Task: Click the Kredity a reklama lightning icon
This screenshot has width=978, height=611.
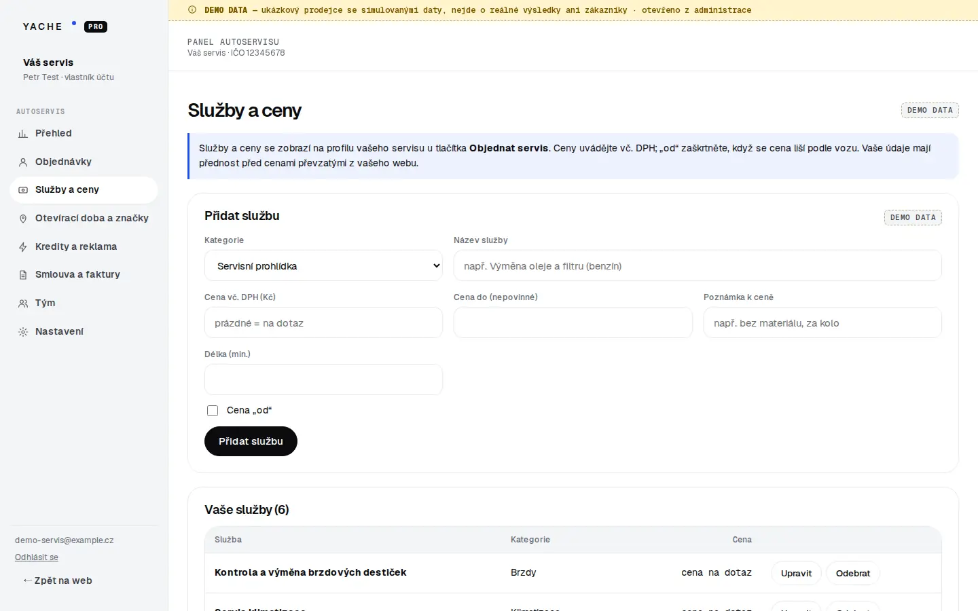Action: click(23, 247)
